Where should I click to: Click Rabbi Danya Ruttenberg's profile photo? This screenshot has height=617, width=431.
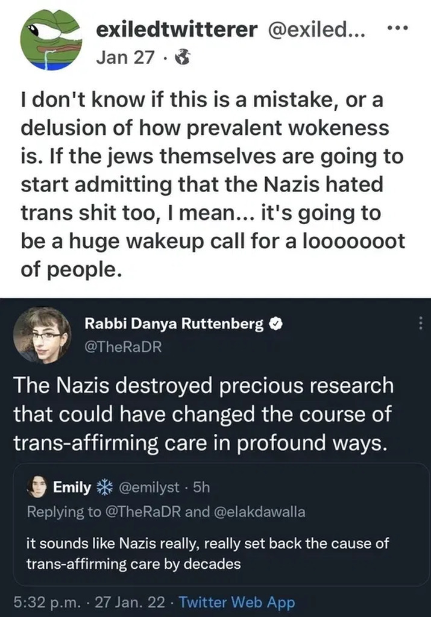click(42, 335)
